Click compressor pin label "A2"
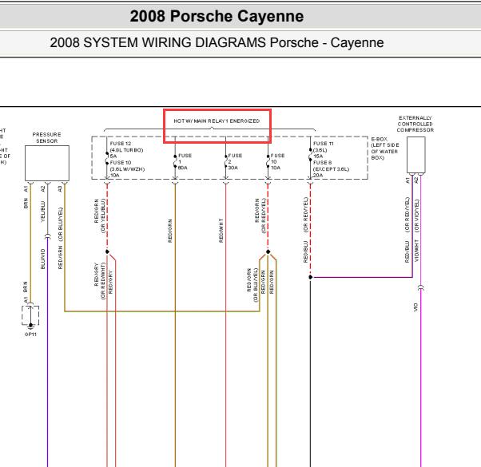 [x=416, y=180]
